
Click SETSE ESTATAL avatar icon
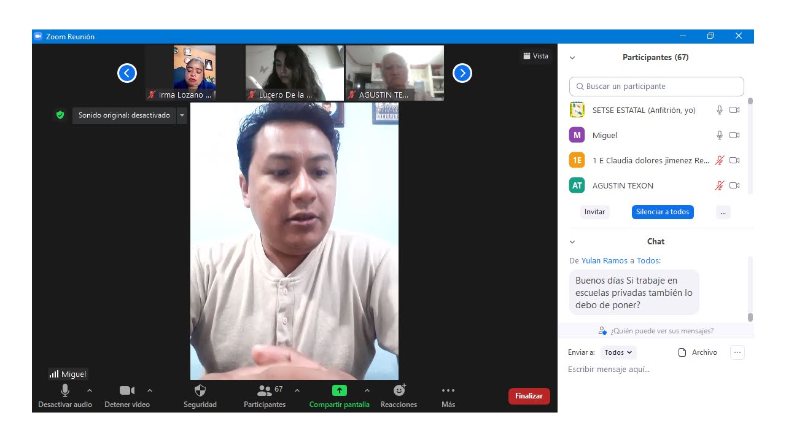point(577,110)
